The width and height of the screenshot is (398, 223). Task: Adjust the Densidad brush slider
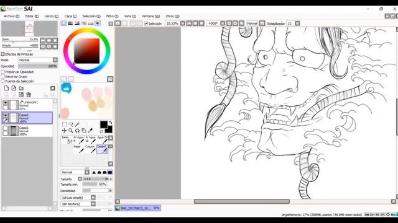98,191
